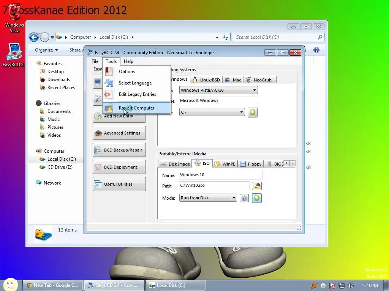This screenshot has width=389, height=291.
Task: Click Explorer help question mark icon
Action: (x=316, y=50)
